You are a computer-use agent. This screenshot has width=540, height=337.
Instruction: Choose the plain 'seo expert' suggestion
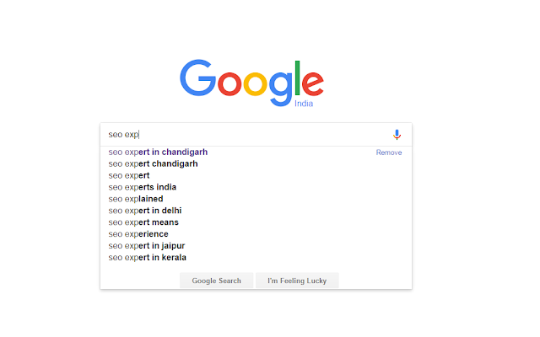coord(256,175)
